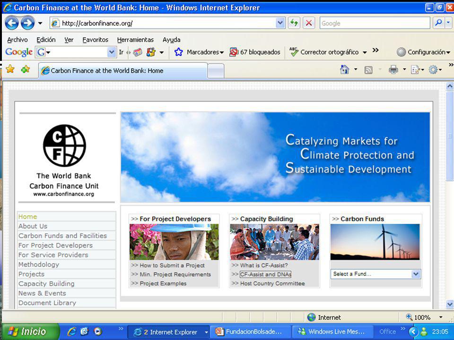Click the colorful gadget icon on Google toolbar
Viewport: 454px width, 340px height.
(x=151, y=52)
